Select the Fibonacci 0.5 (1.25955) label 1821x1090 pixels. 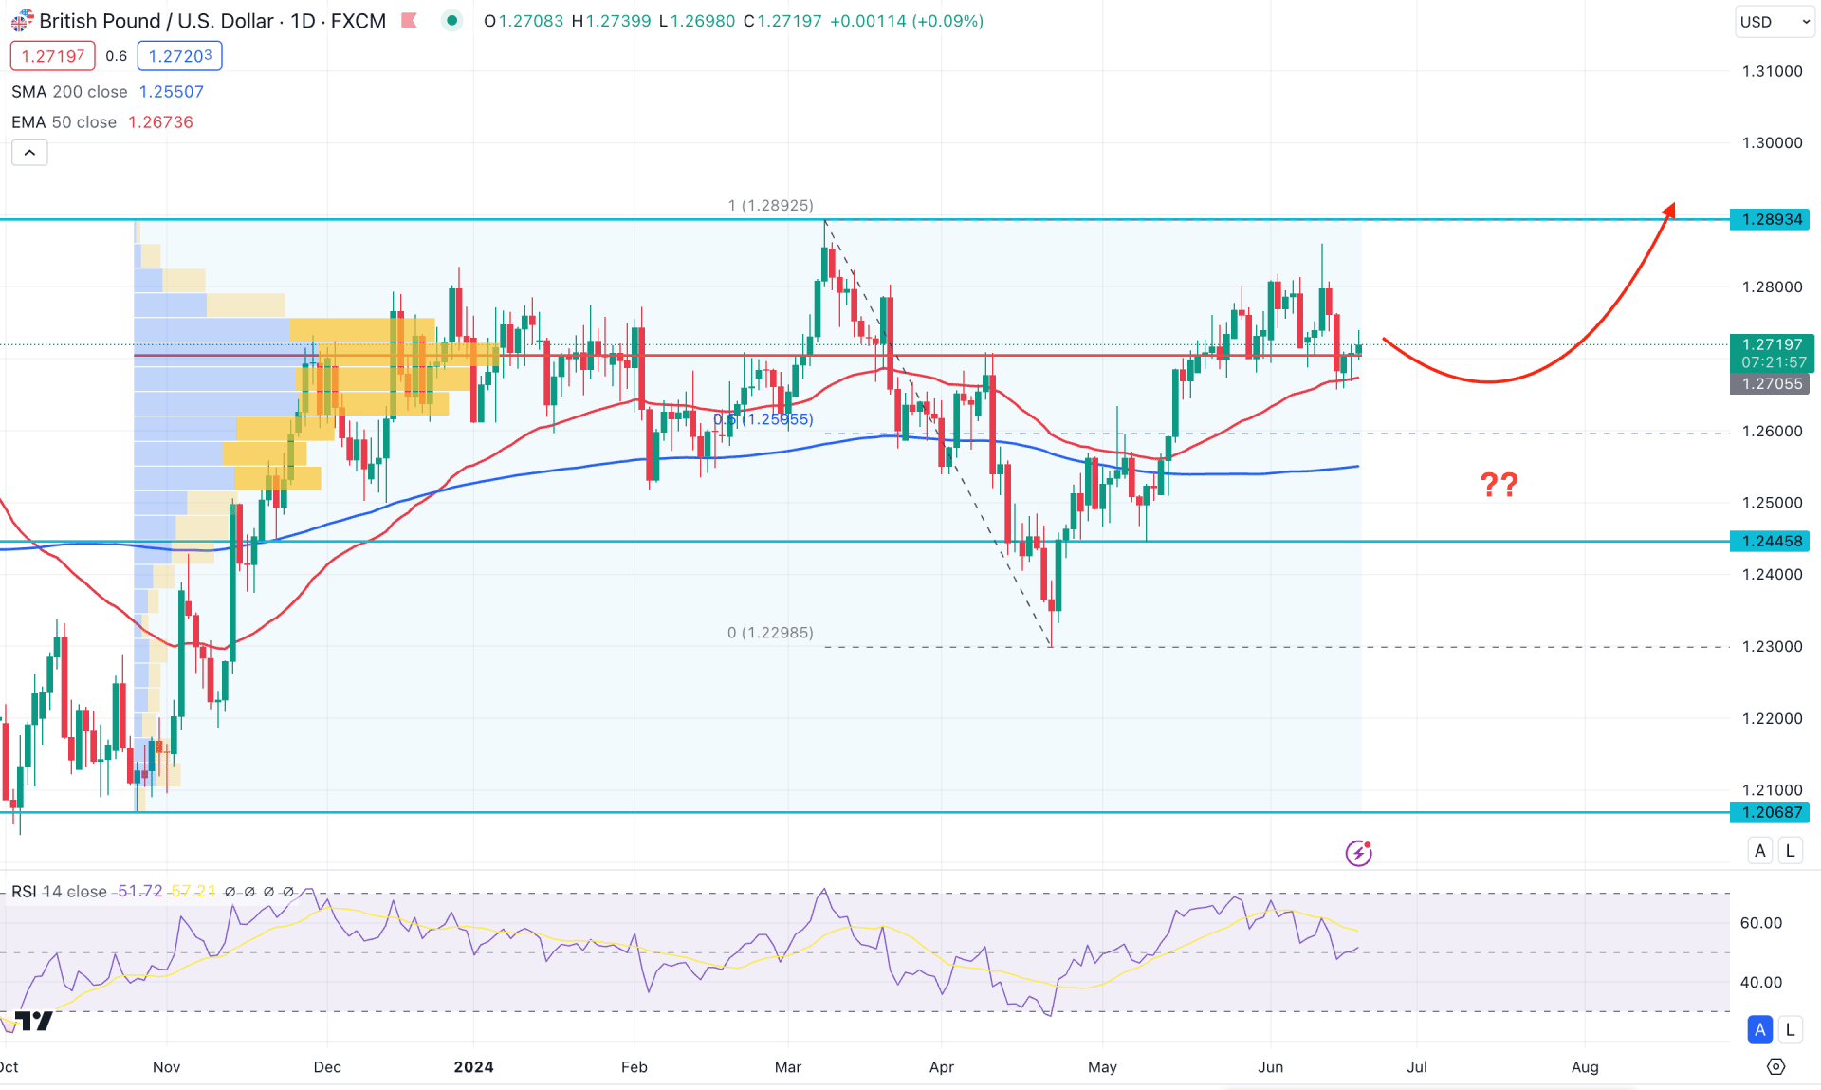tap(763, 419)
